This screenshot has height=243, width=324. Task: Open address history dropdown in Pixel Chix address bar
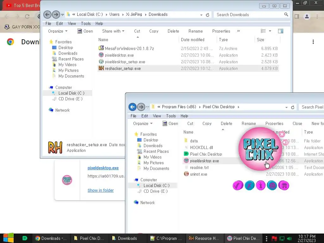click(x=286, y=107)
